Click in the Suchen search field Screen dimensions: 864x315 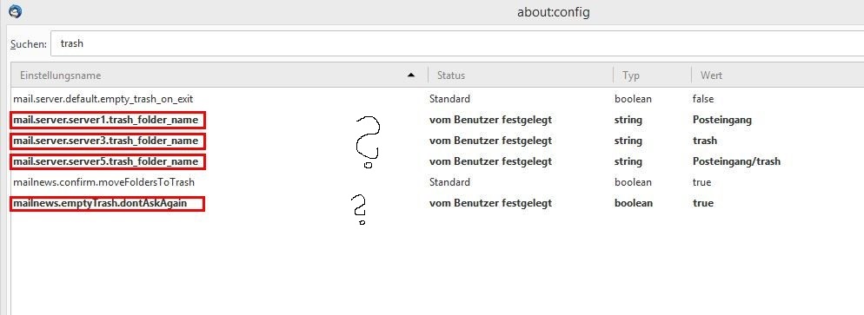tap(457, 43)
